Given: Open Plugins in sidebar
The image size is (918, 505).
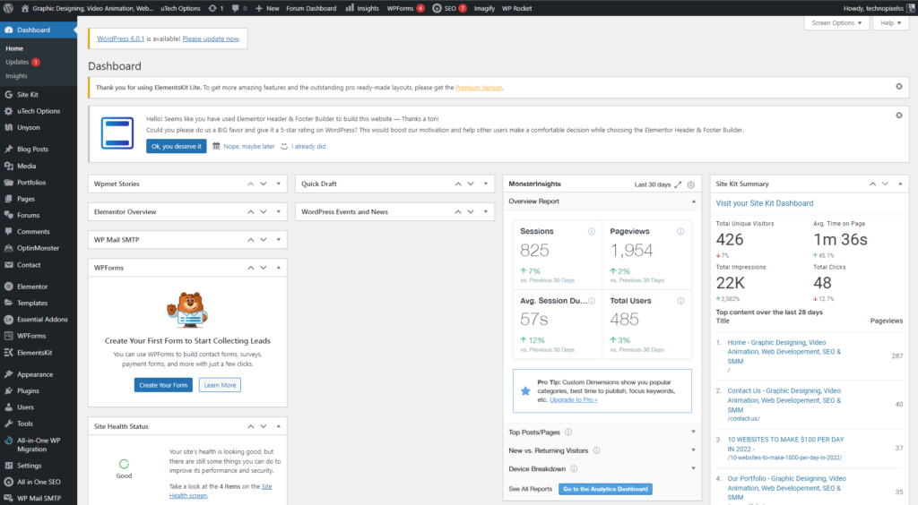Looking at the screenshot, I should click(x=28, y=390).
